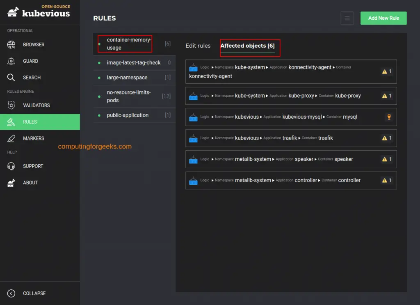Click the Kubevious logo icon
Viewport: 420px width, 305px height.
click(13, 12)
